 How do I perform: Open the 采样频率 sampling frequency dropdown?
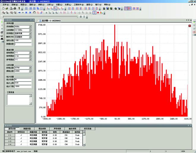30,26
